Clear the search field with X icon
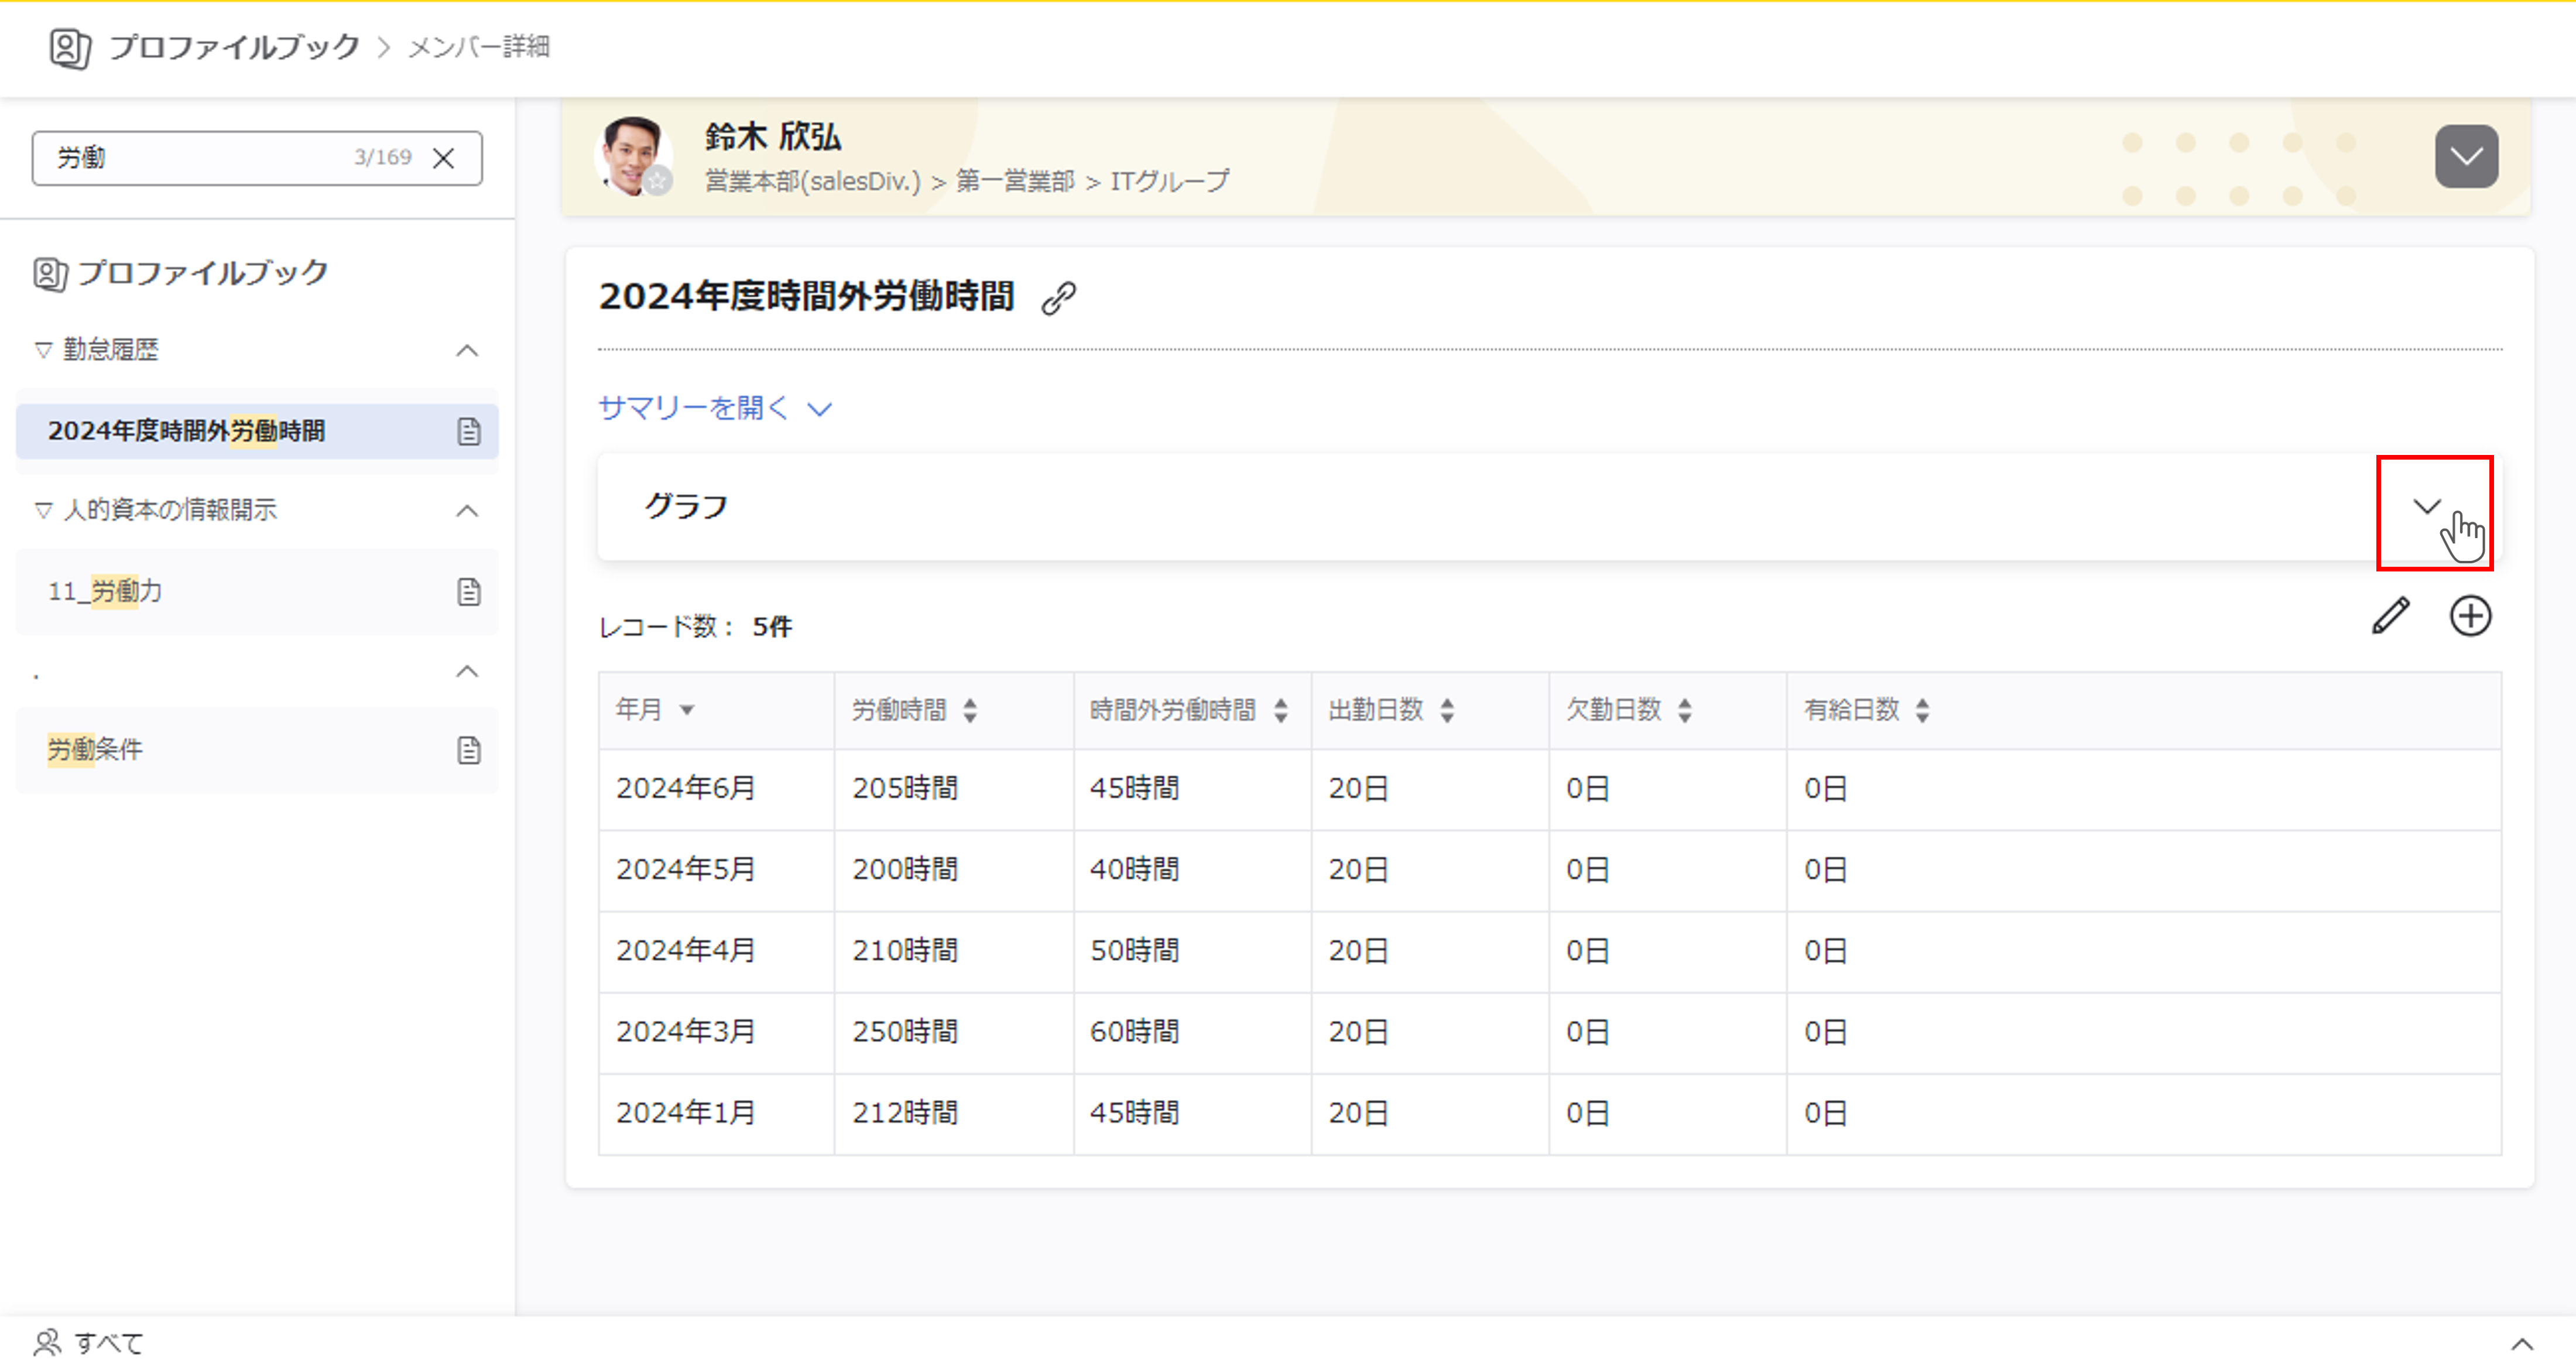 [443, 158]
